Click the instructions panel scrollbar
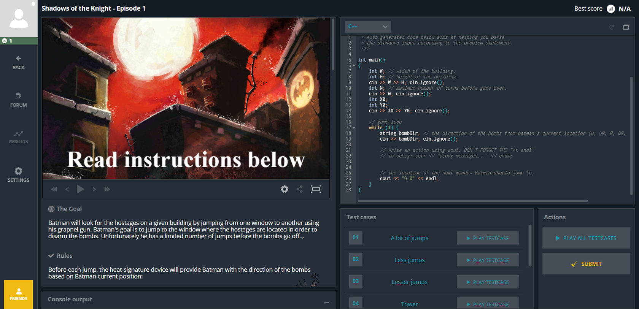This screenshot has height=309, width=639. coord(333,44)
